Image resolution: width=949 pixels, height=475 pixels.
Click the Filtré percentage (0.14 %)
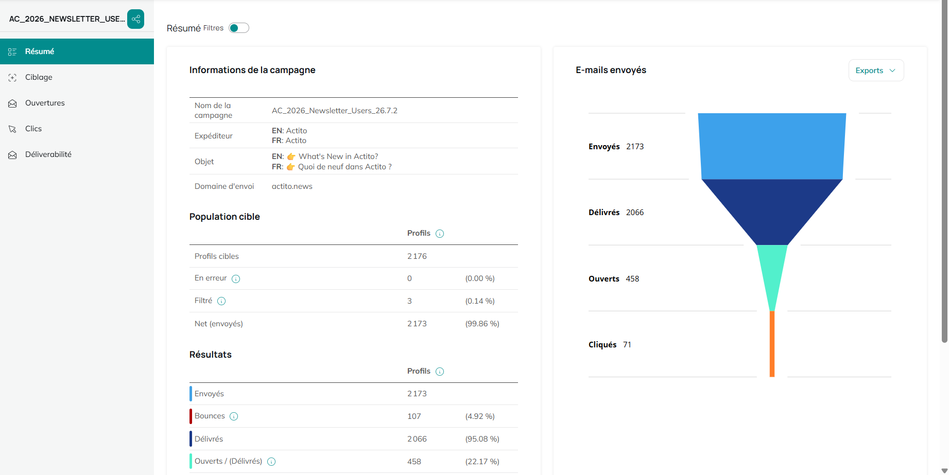point(480,301)
